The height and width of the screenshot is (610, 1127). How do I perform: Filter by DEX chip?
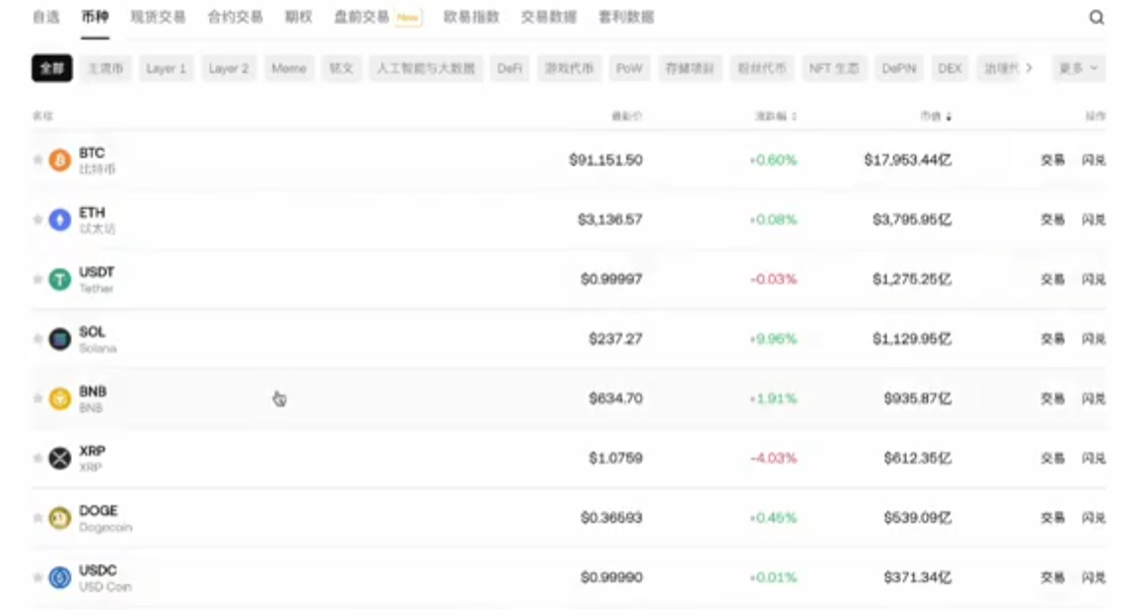pos(950,68)
